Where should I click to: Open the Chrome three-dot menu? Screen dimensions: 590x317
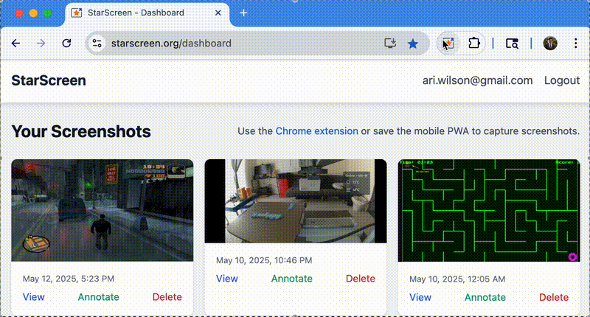(x=575, y=43)
